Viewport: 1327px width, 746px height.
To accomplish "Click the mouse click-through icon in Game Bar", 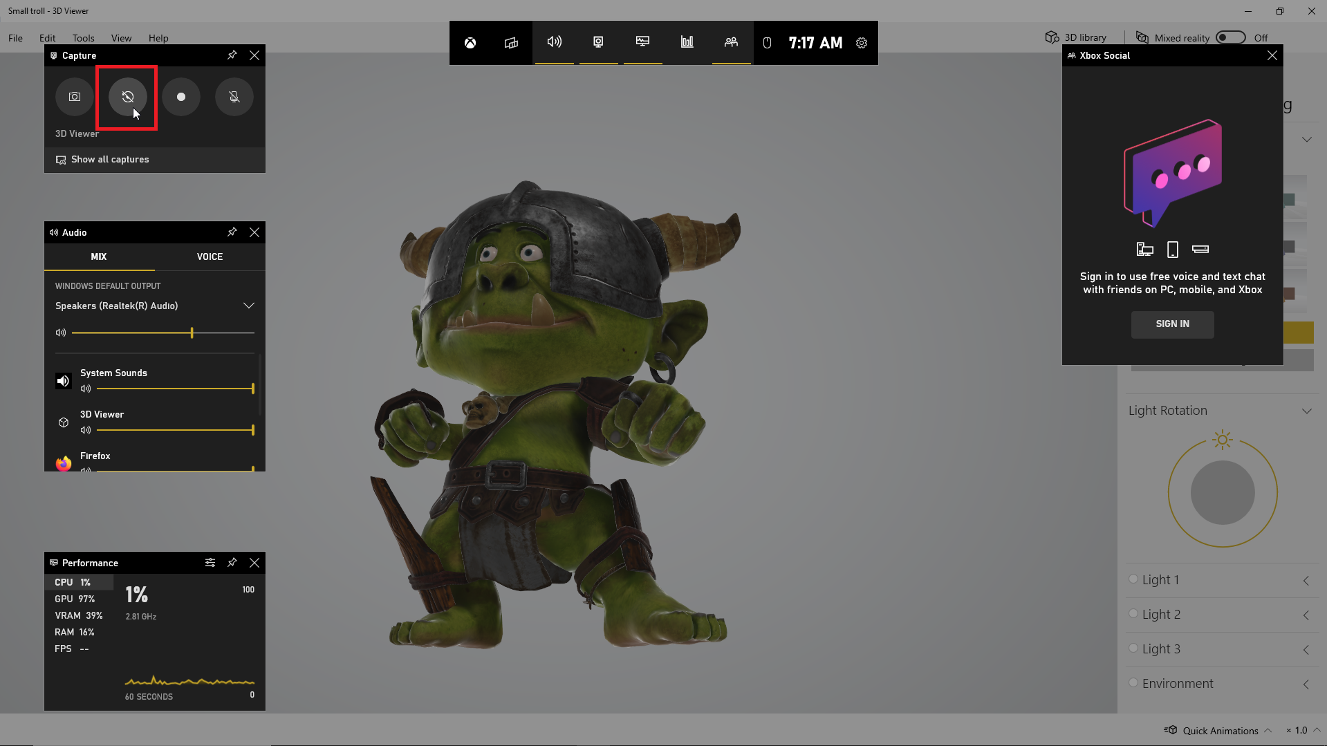I will [767, 43].
